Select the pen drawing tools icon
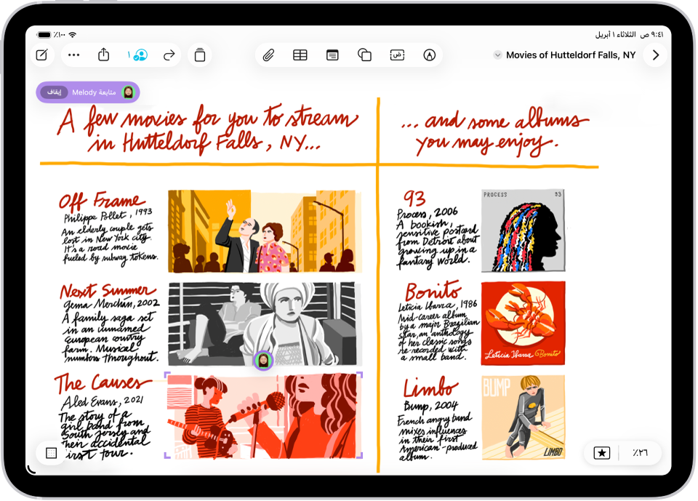Viewport: 698px width, 501px height. (x=429, y=55)
